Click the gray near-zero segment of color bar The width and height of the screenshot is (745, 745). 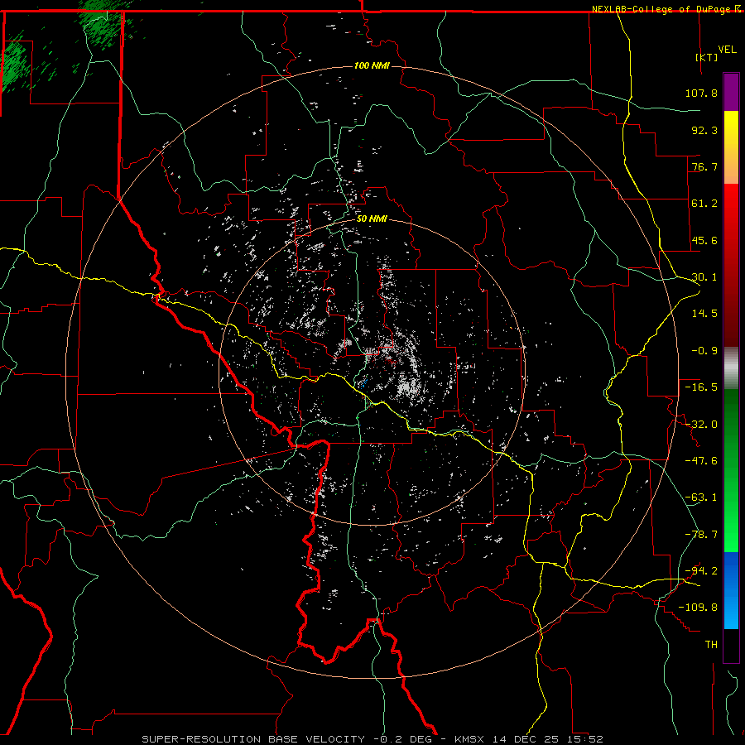731,368
